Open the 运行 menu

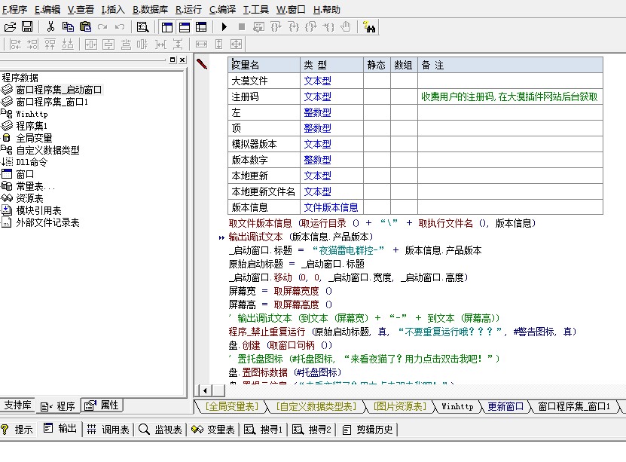[x=188, y=10]
